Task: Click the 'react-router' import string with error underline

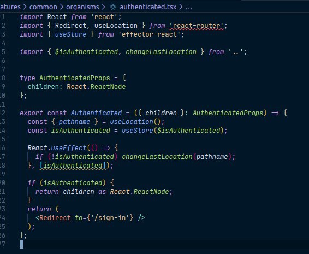Action: [x=197, y=26]
